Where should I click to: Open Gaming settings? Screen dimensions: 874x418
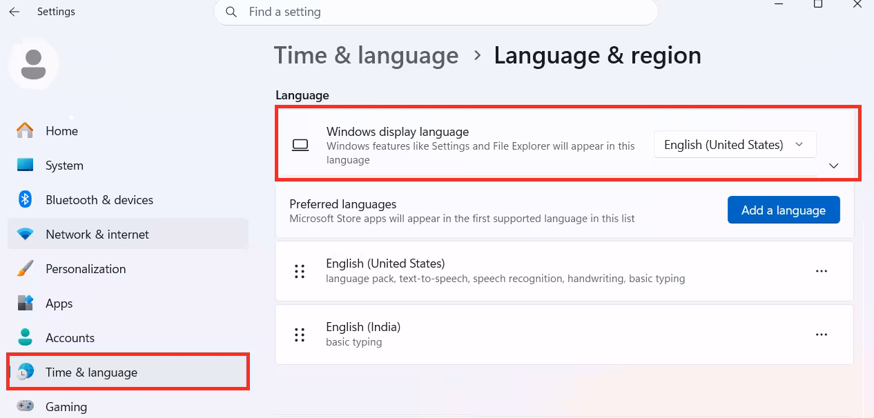tap(128, 406)
